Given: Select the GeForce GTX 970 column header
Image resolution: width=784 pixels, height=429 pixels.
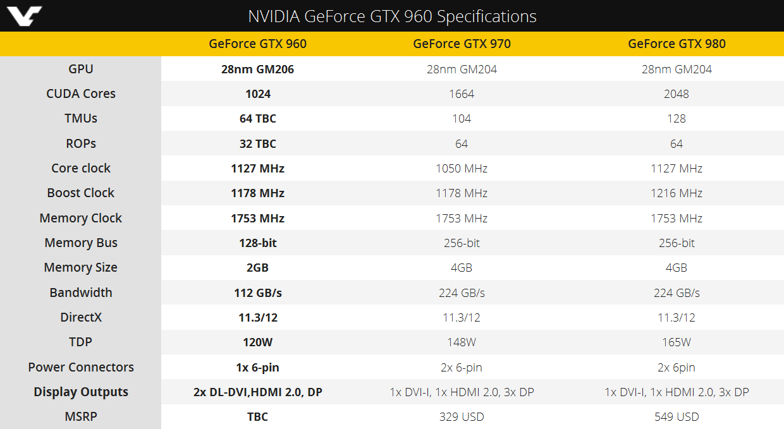Looking at the screenshot, I should (x=462, y=44).
